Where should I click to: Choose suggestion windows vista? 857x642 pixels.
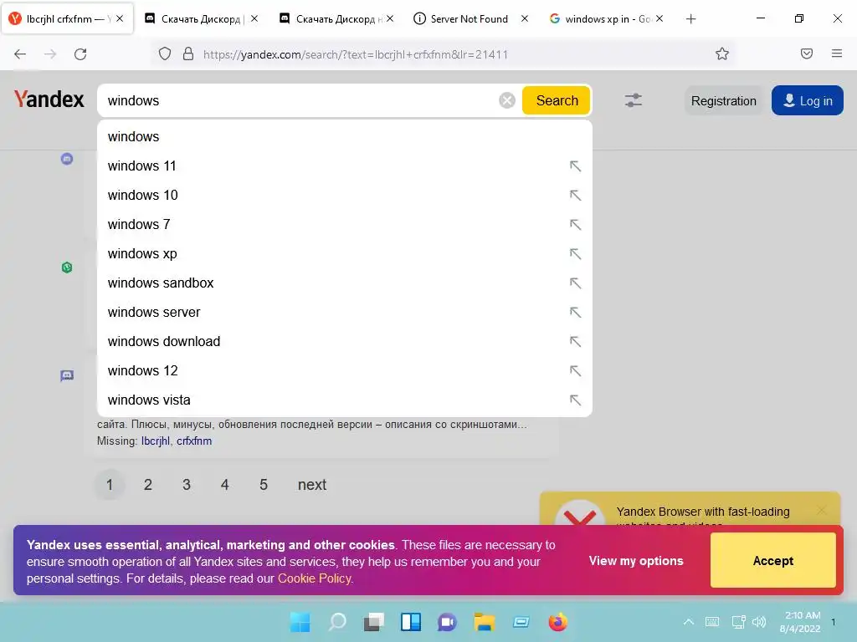click(344, 400)
